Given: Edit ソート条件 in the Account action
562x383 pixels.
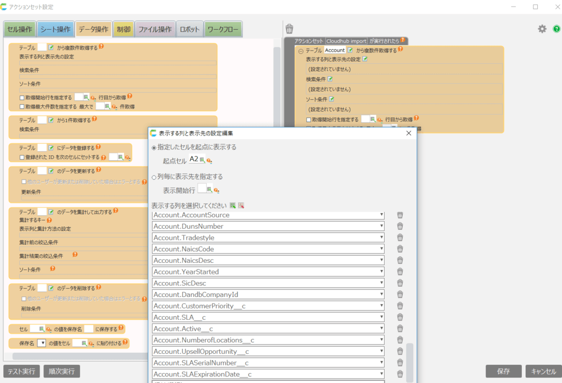Looking at the screenshot, I should [331, 99].
